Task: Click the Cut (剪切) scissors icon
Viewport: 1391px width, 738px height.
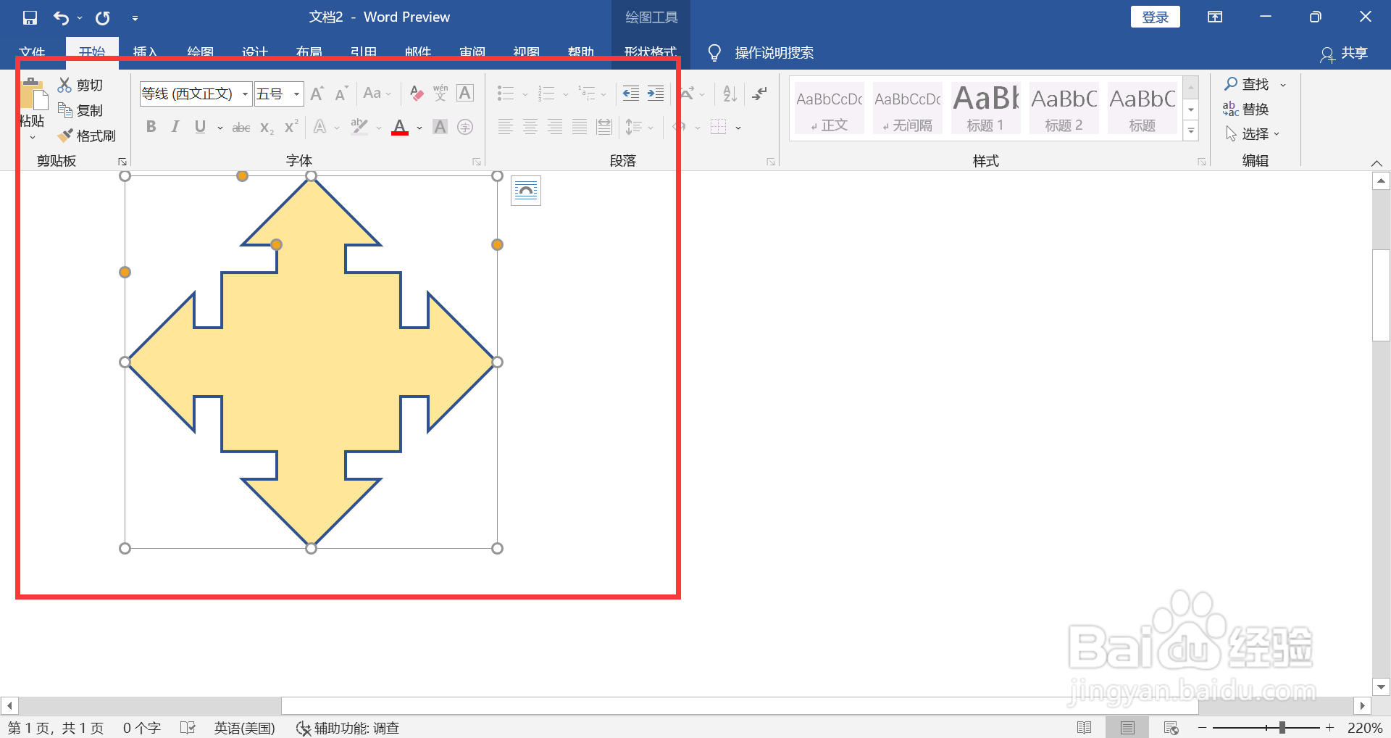Action: coord(65,85)
